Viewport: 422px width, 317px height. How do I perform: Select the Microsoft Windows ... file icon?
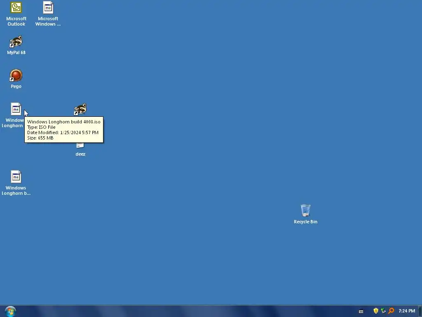point(48,7)
